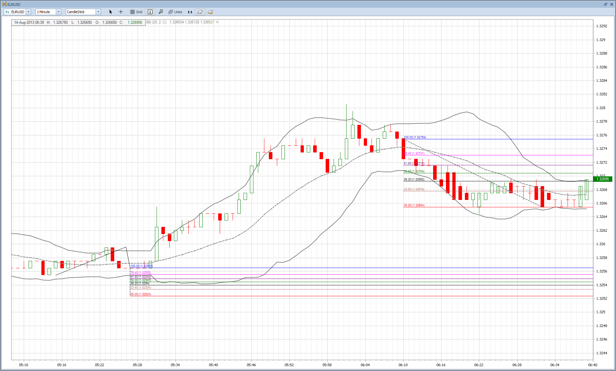Remove the BB indicator via its X
616x371 pixels.
pyautogui.click(x=218, y=22)
